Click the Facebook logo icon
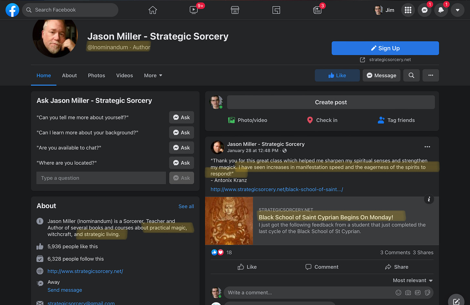 click(12, 10)
